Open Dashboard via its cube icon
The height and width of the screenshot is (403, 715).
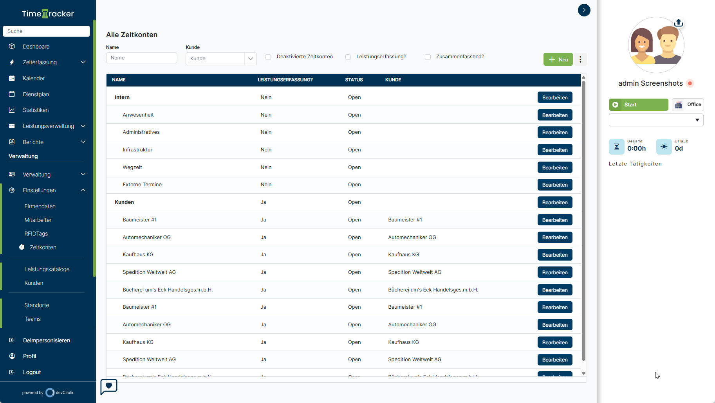click(12, 46)
